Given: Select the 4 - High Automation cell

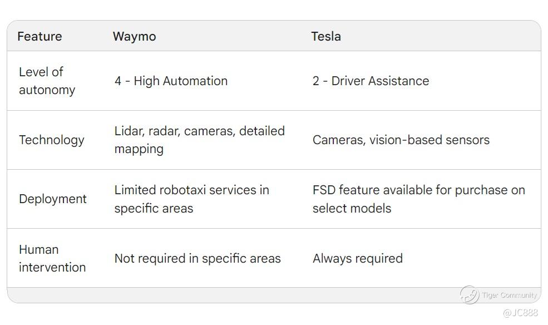Looking at the screenshot, I should pyautogui.click(x=171, y=81).
